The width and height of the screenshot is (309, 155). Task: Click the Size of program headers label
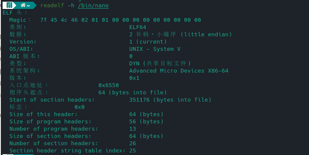(x=50, y=122)
